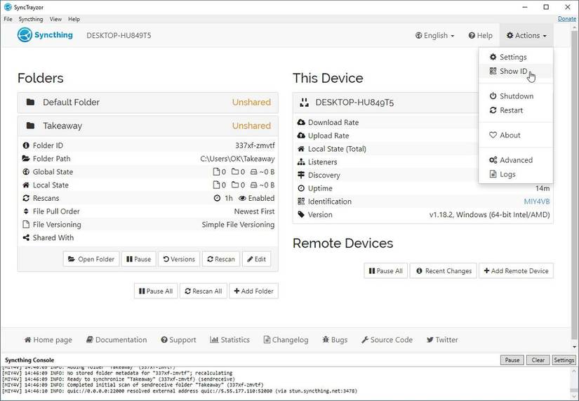Screen dimensions: 579x401
Task: Open the Bugs footer link
Action: tap(335, 340)
